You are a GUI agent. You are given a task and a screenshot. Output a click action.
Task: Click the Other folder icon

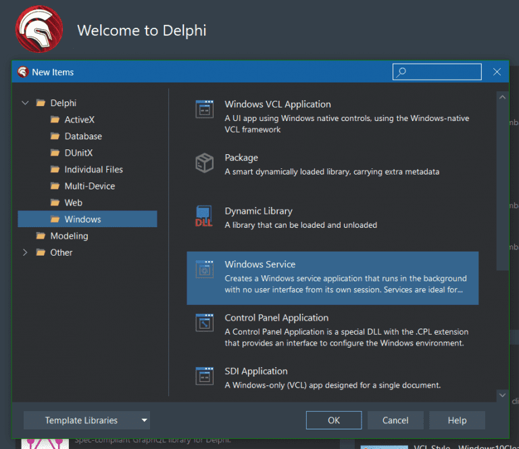coord(41,253)
